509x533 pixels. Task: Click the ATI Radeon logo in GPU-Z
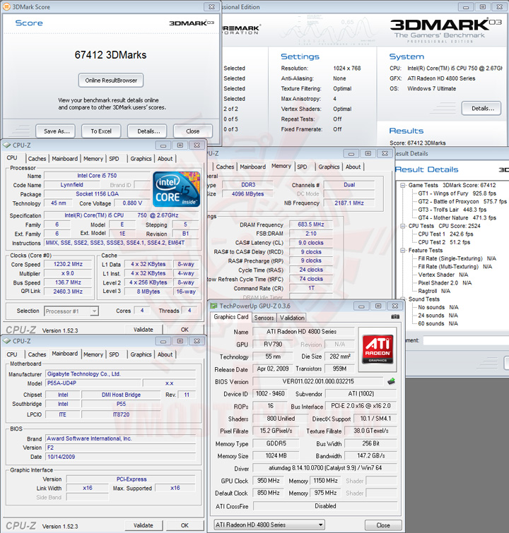coord(378,349)
